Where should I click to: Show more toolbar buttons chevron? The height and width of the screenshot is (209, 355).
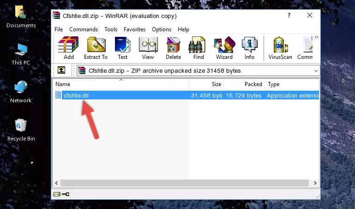tap(317, 37)
